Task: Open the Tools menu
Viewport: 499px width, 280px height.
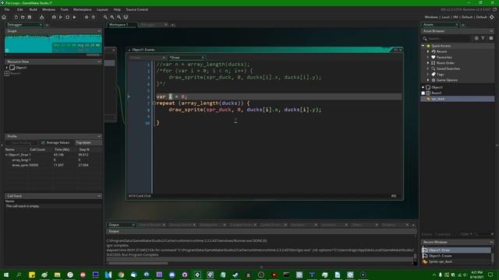Action: tap(64, 9)
